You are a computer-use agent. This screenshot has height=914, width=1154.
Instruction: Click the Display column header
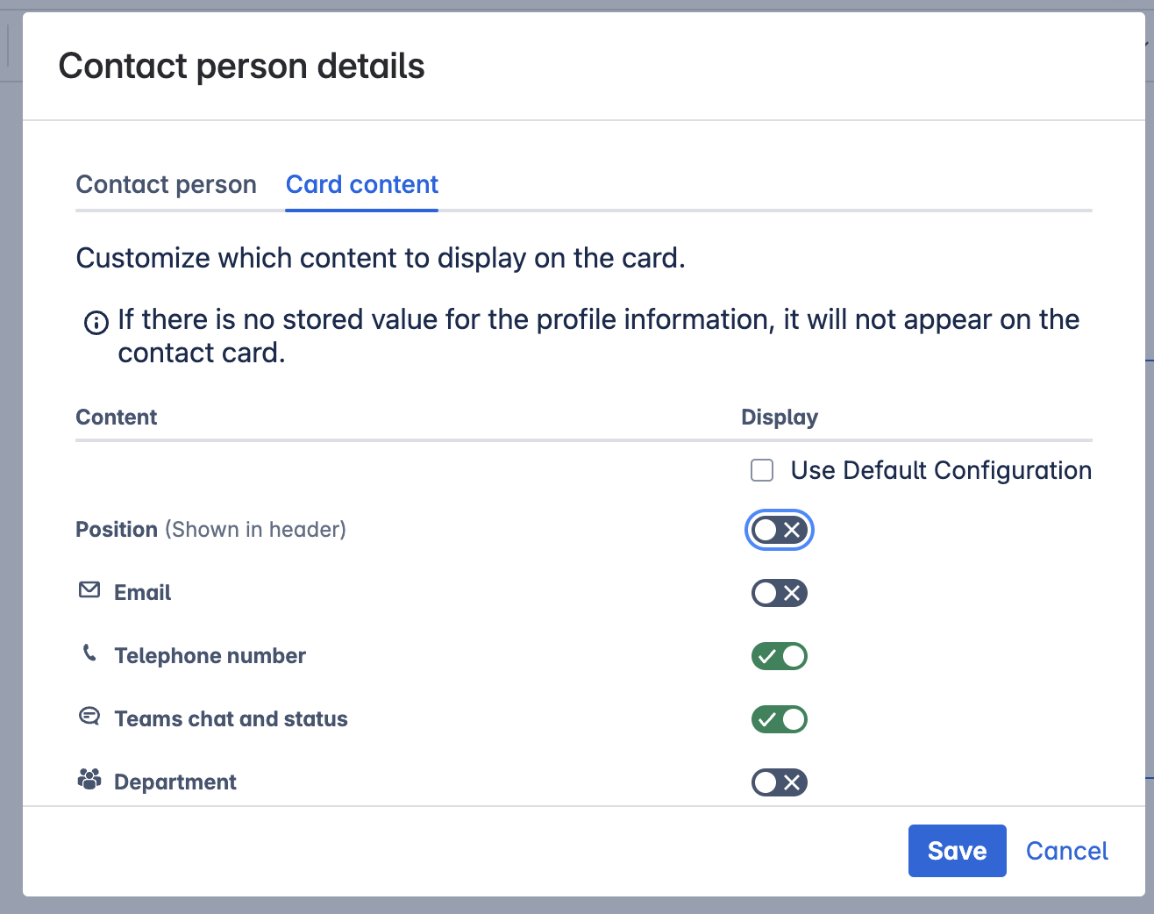click(x=779, y=417)
